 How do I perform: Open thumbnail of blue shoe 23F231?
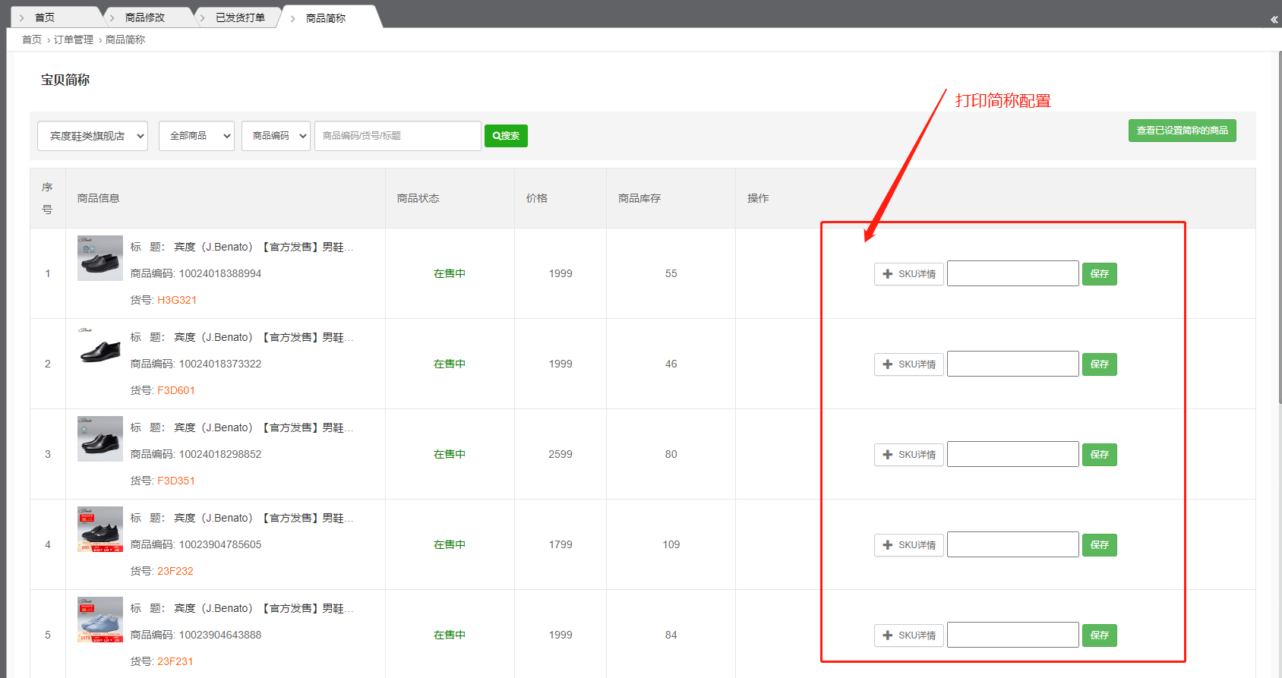pyautogui.click(x=100, y=620)
